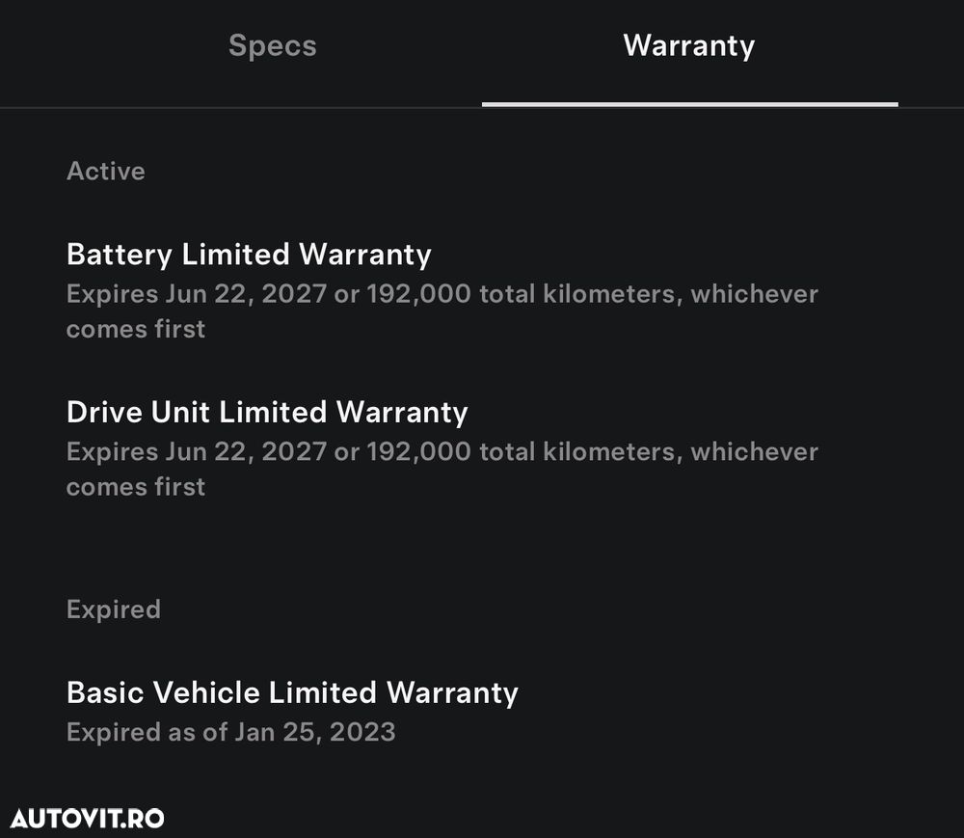Click "whichever" in Drive Unit warranty description
964x838 pixels.
click(754, 451)
